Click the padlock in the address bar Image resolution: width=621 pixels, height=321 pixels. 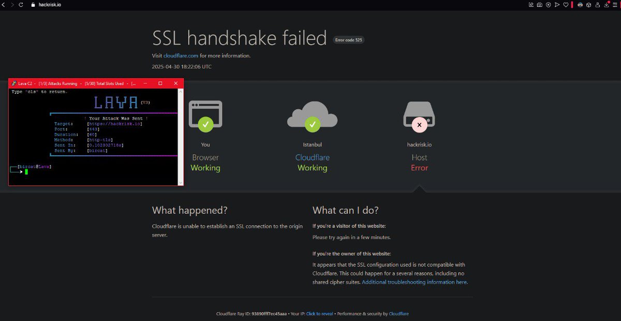coord(33,5)
